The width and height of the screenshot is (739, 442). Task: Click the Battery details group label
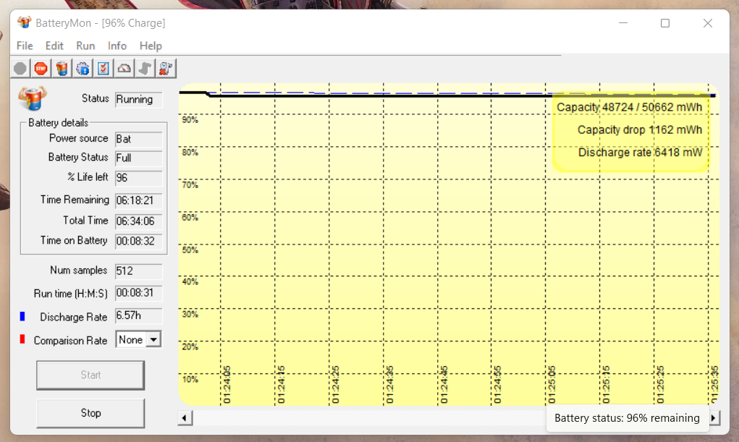tap(58, 123)
